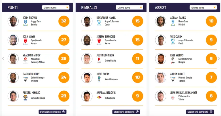Click Acqua S.Bernardo logo beside Kevarrius Hayes

99,23
